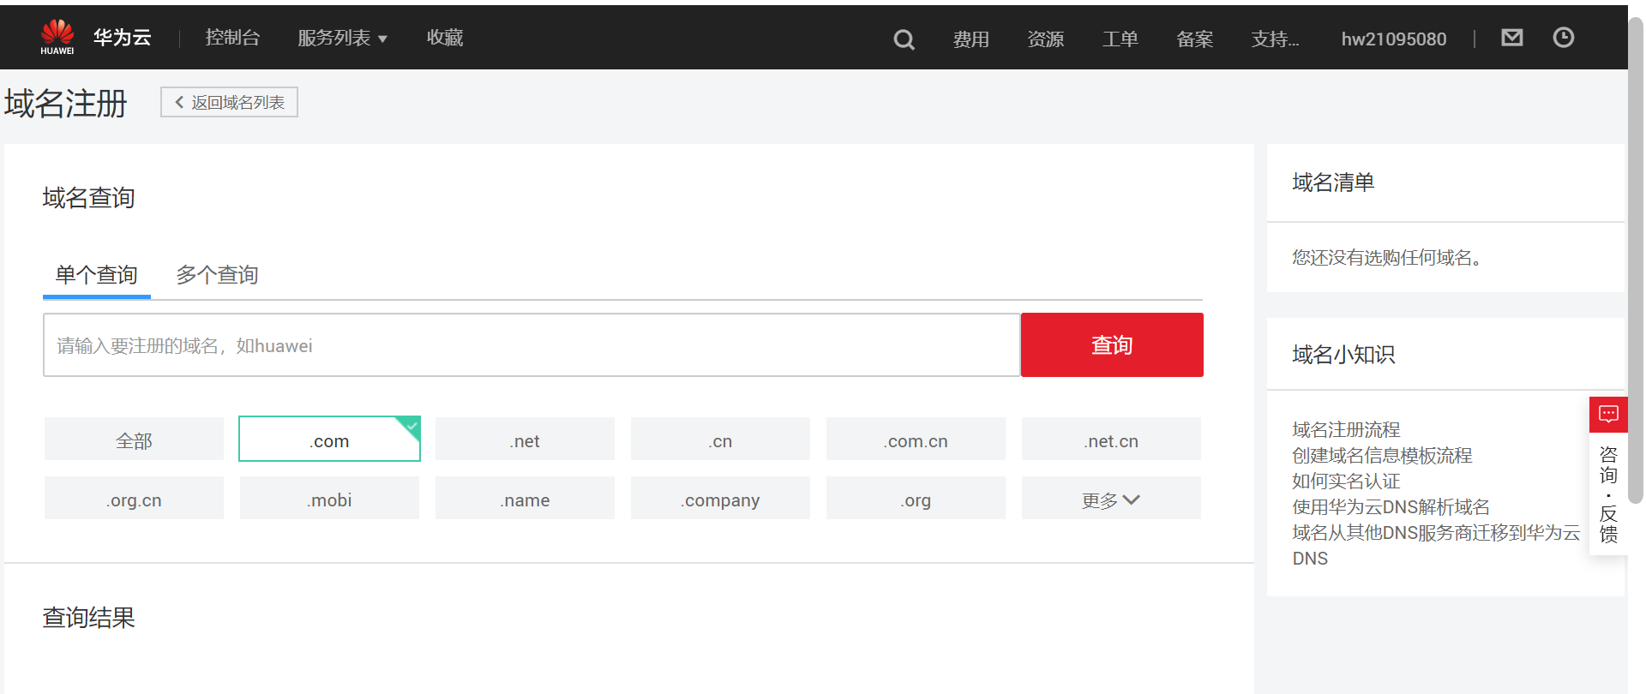Image resolution: width=1646 pixels, height=694 pixels.
Task: Click the 域名清单 heading
Action: click(1333, 182)
